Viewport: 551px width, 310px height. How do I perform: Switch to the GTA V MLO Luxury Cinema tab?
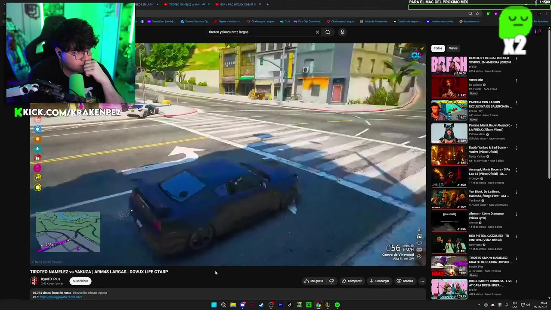(x=238, y=4)
